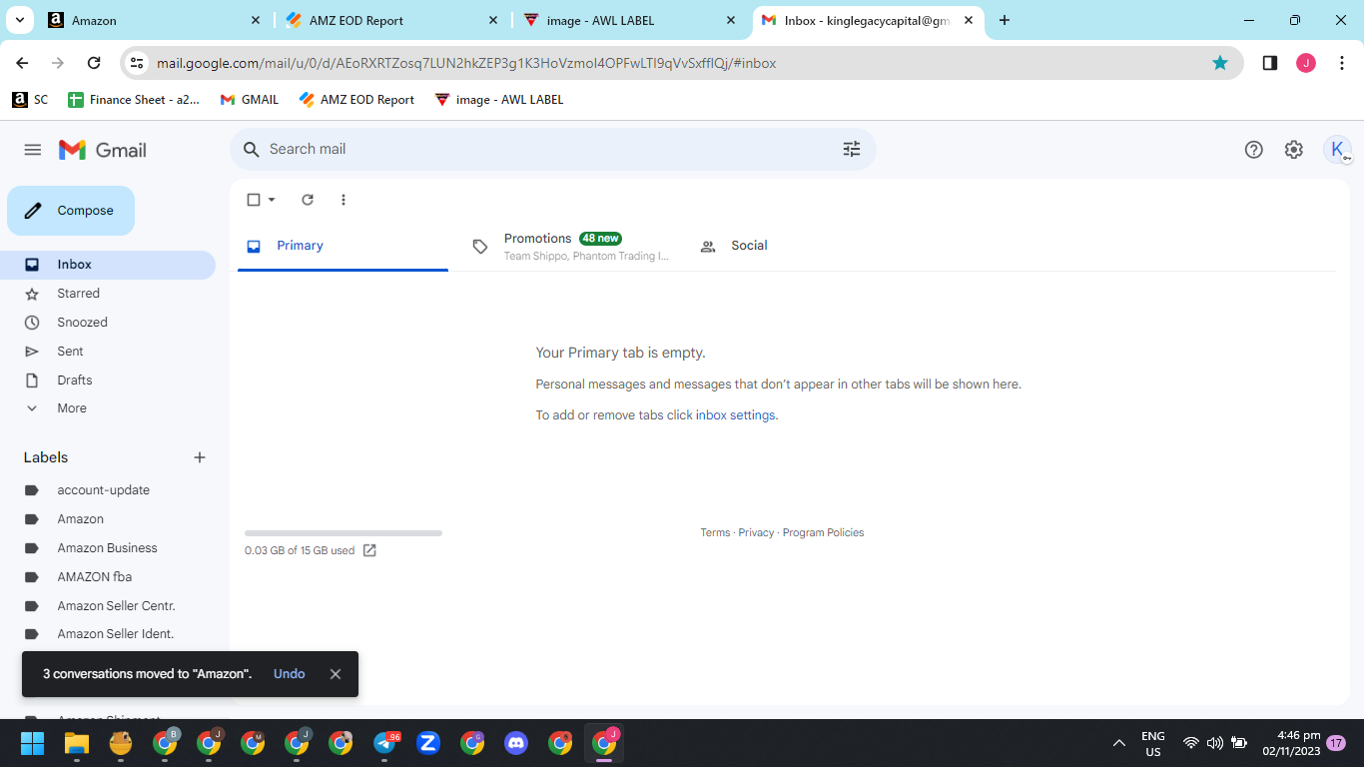
Task: Click the Privacy link
Action: (x=756, y=533)
